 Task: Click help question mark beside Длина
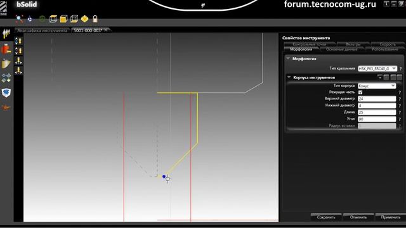pos(400,112)
